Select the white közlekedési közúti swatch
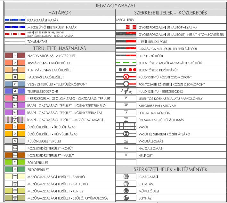 (x=15, y=148)
